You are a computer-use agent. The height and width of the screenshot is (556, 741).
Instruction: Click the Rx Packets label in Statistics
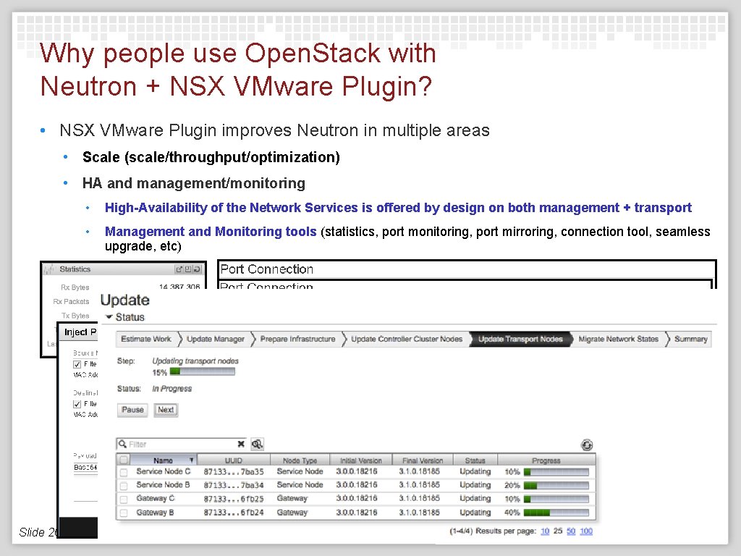(71, 301)
